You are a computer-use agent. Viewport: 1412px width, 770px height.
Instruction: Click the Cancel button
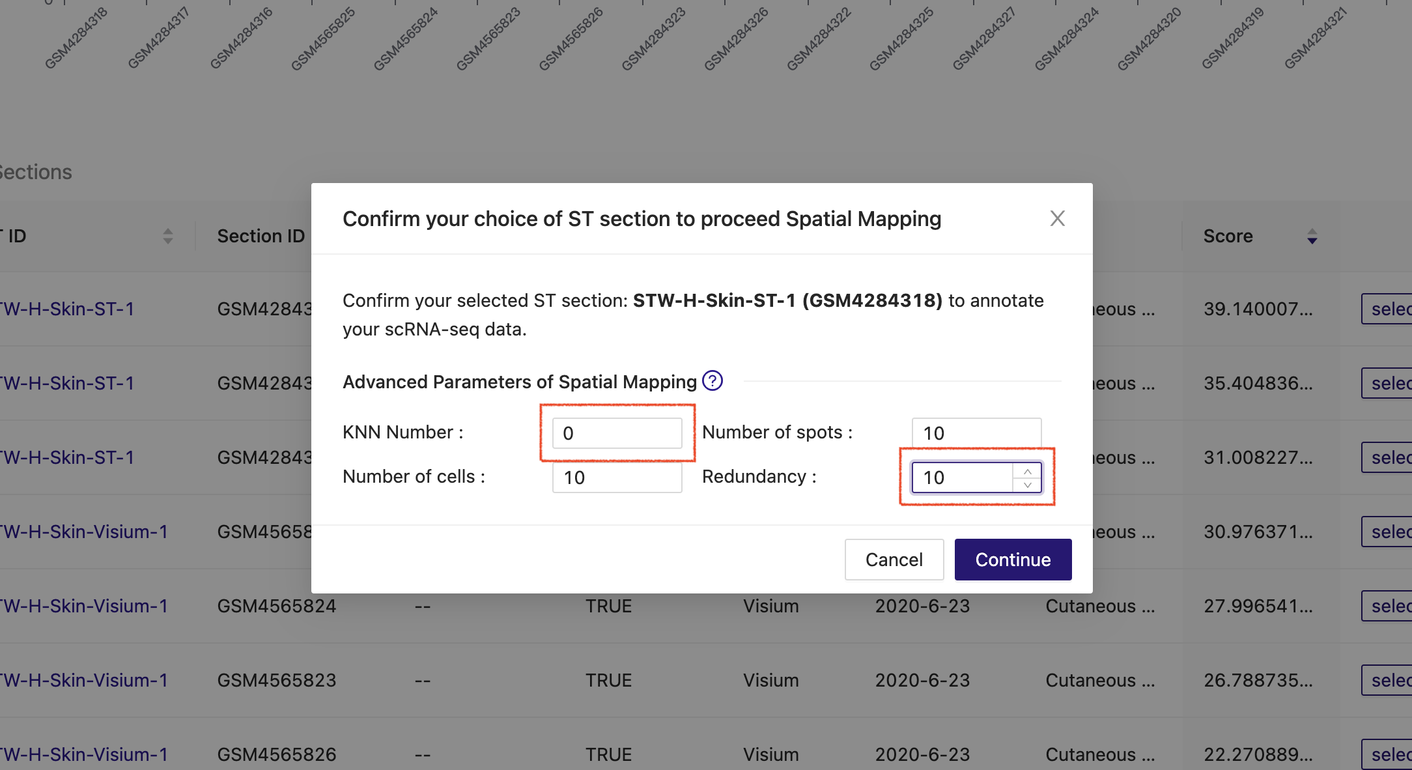[x=894, y=560]
